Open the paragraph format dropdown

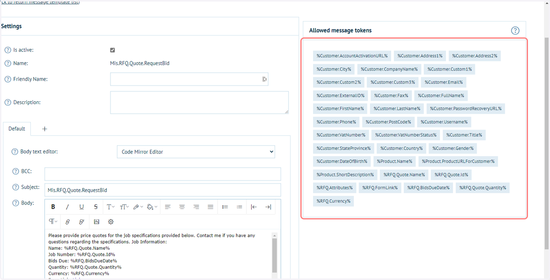53,222
